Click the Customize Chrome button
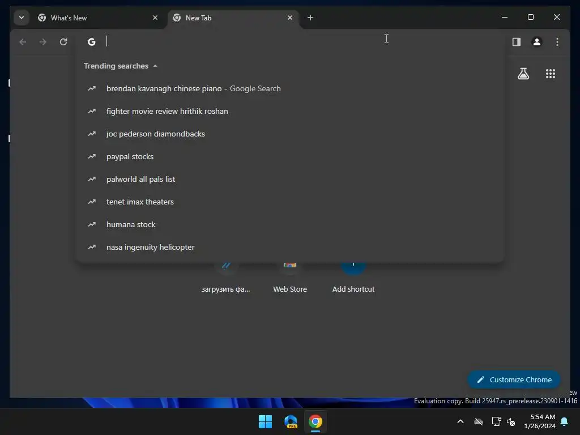 [514, 379]
